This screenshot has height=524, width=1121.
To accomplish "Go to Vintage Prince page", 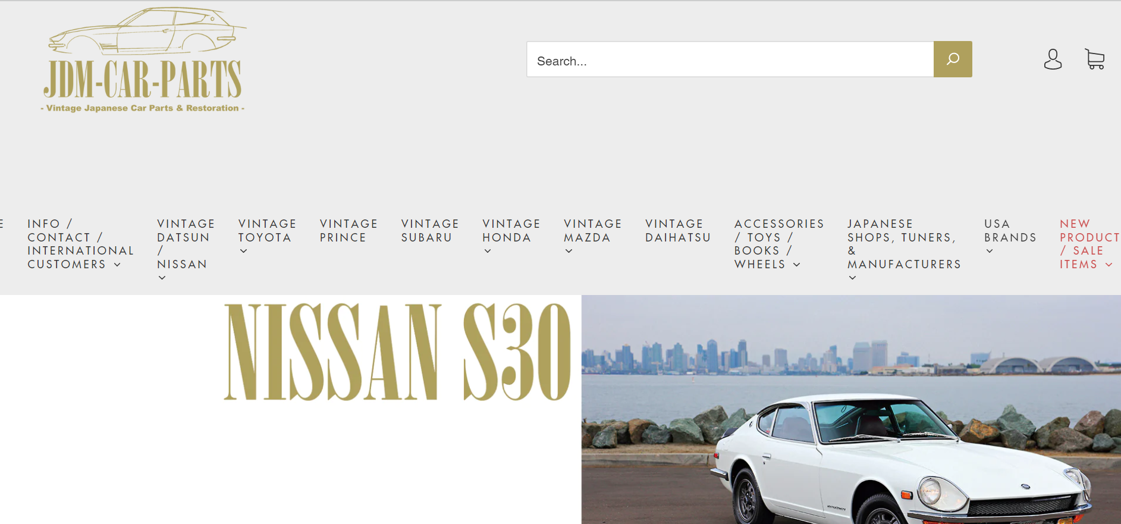I will point(348,231).
